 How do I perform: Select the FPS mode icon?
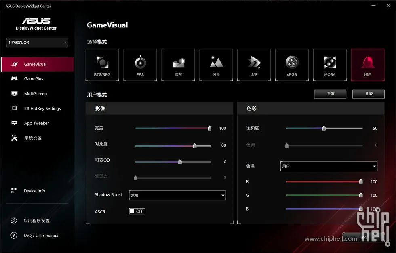tap(141, 62)
